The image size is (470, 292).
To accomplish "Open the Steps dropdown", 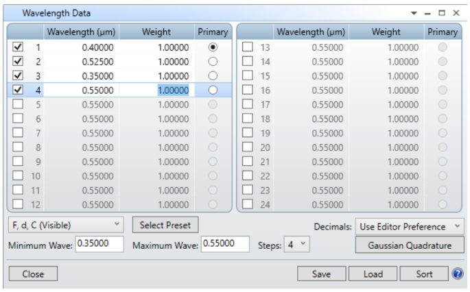I will click(x=296, y=245).
